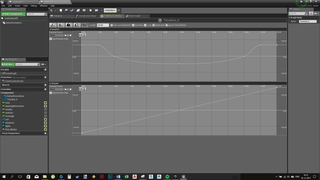Open the simplesky debug object dropdown

tap(110, 10)
